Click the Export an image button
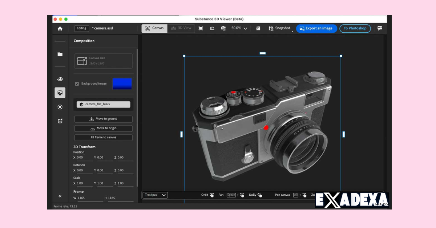This screenshot has width=436, height=228. point(316,28)
